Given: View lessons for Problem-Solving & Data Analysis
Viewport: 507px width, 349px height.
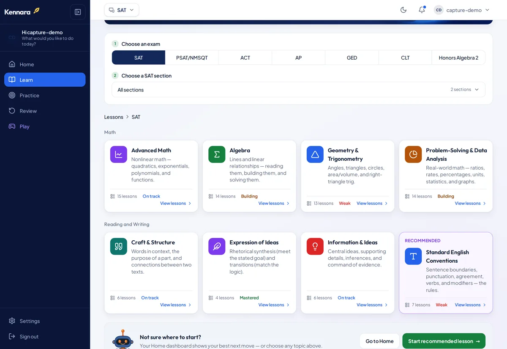Looking at the screenshot, I should 471,203.
